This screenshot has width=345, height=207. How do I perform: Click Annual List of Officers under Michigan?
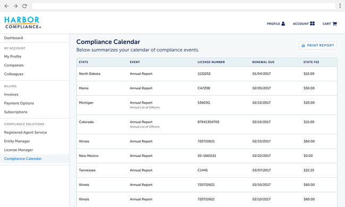(144, 108)
